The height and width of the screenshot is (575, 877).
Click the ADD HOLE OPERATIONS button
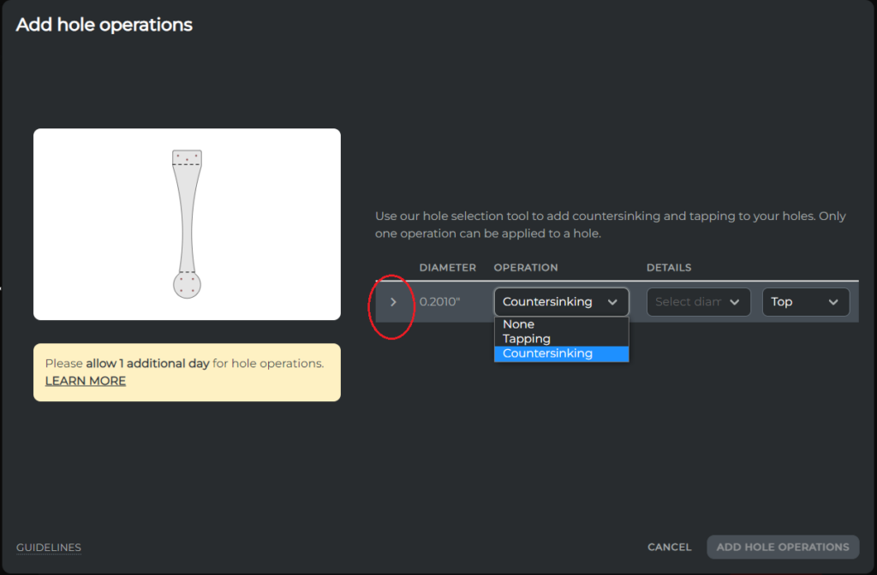(x=782, y=547)
